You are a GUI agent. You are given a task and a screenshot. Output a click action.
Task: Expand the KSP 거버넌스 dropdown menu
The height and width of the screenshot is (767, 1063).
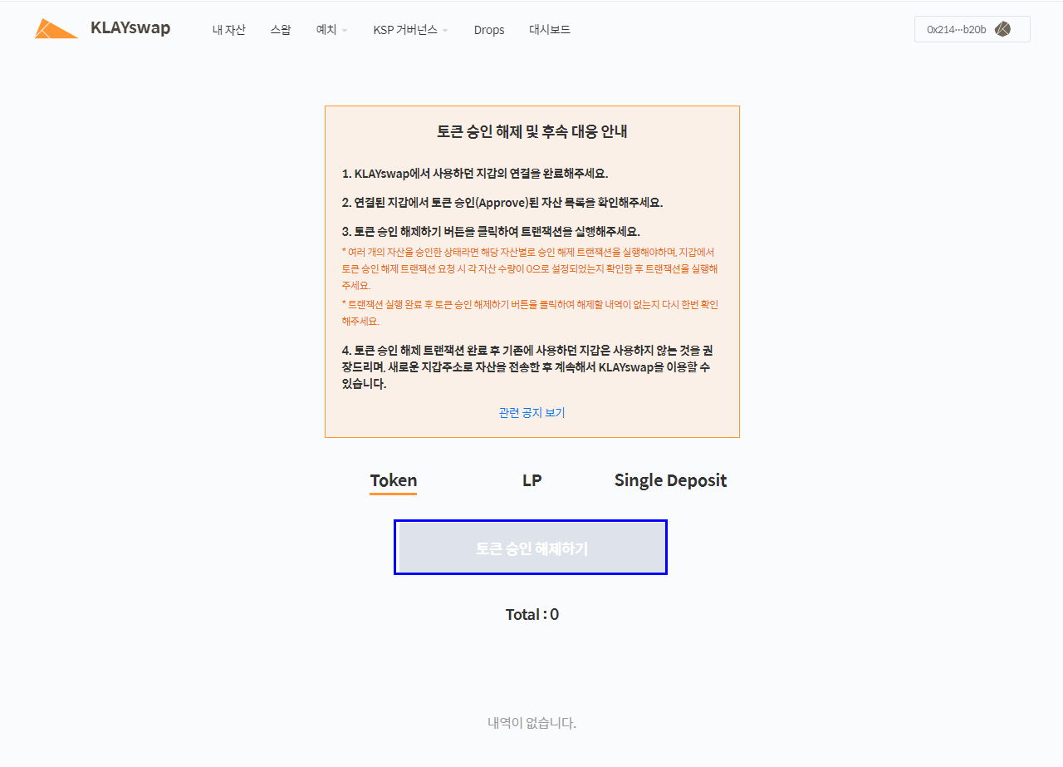pyautogui.click(x=410, y=30)
